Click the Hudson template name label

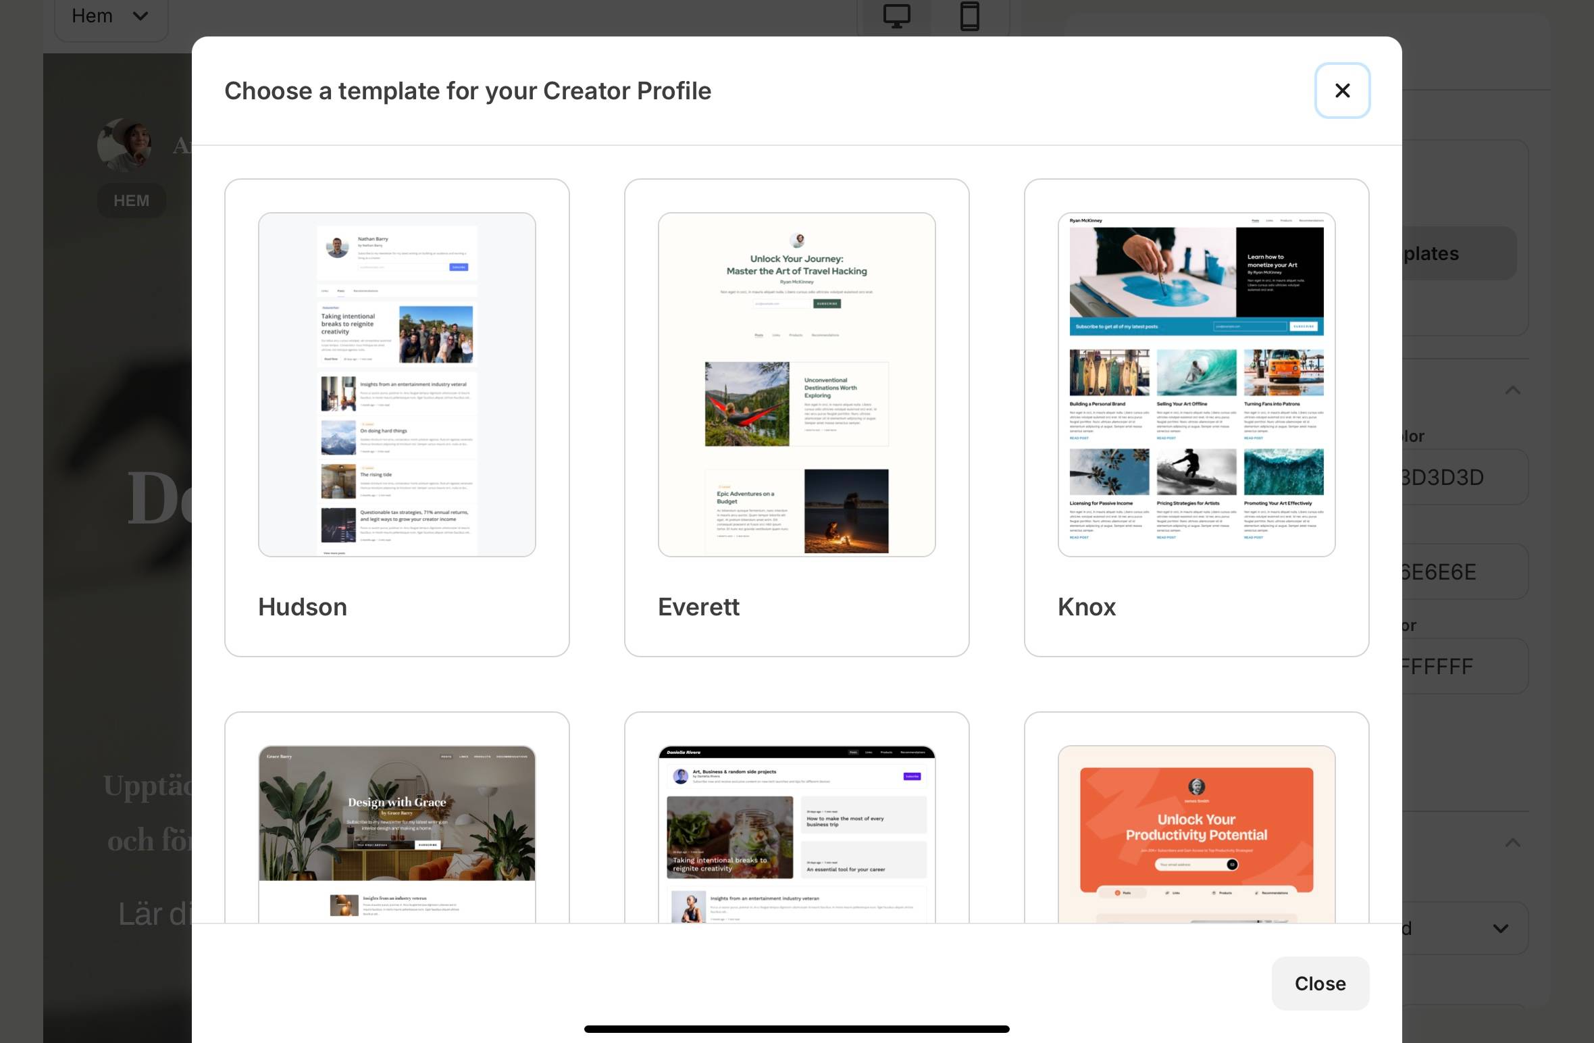[303, 607]
